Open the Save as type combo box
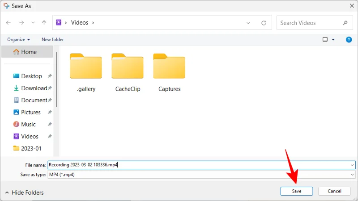358x201 pixels. tap(201, 175)
